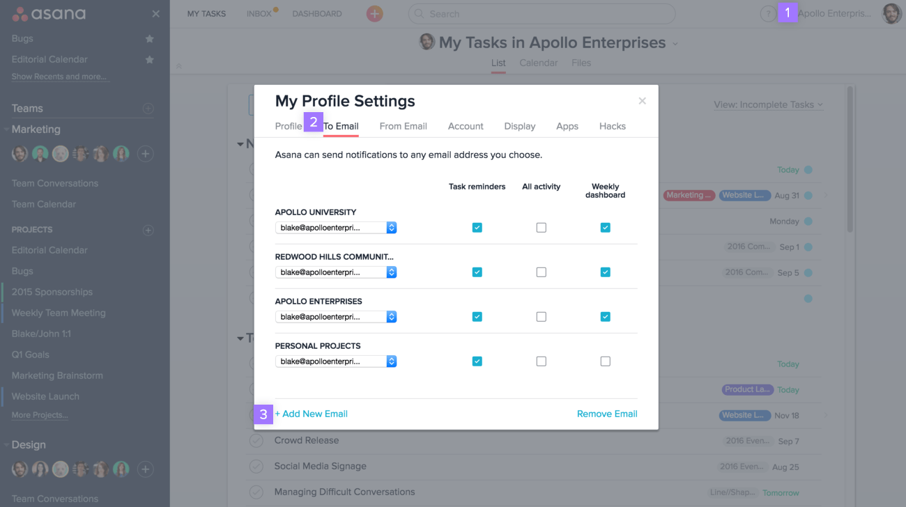Mark Social Media Signage task complete

[x=256, y=467]
